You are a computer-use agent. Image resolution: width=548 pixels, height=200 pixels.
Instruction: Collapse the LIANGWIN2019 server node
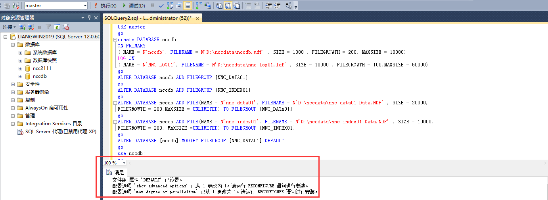[5, 37]
